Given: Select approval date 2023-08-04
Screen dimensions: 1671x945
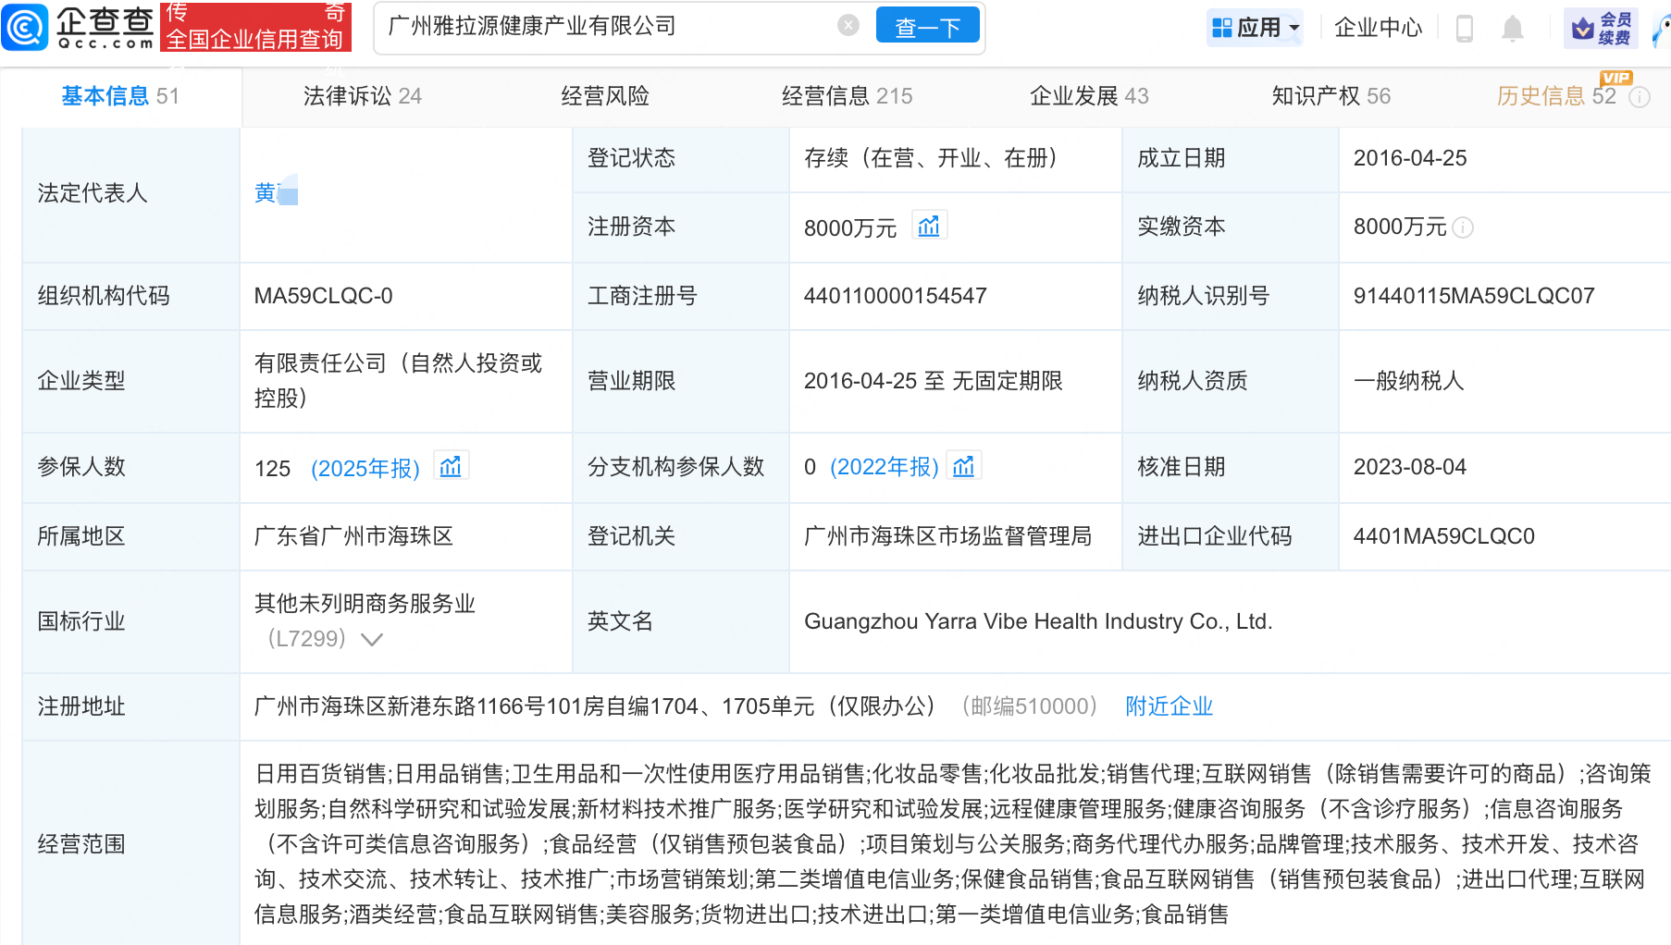Looking at the screenshot, I should [1410, 467].
